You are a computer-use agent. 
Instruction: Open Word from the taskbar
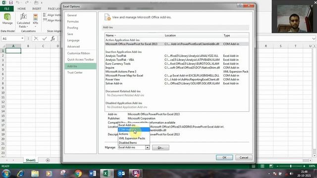[93, 174]
